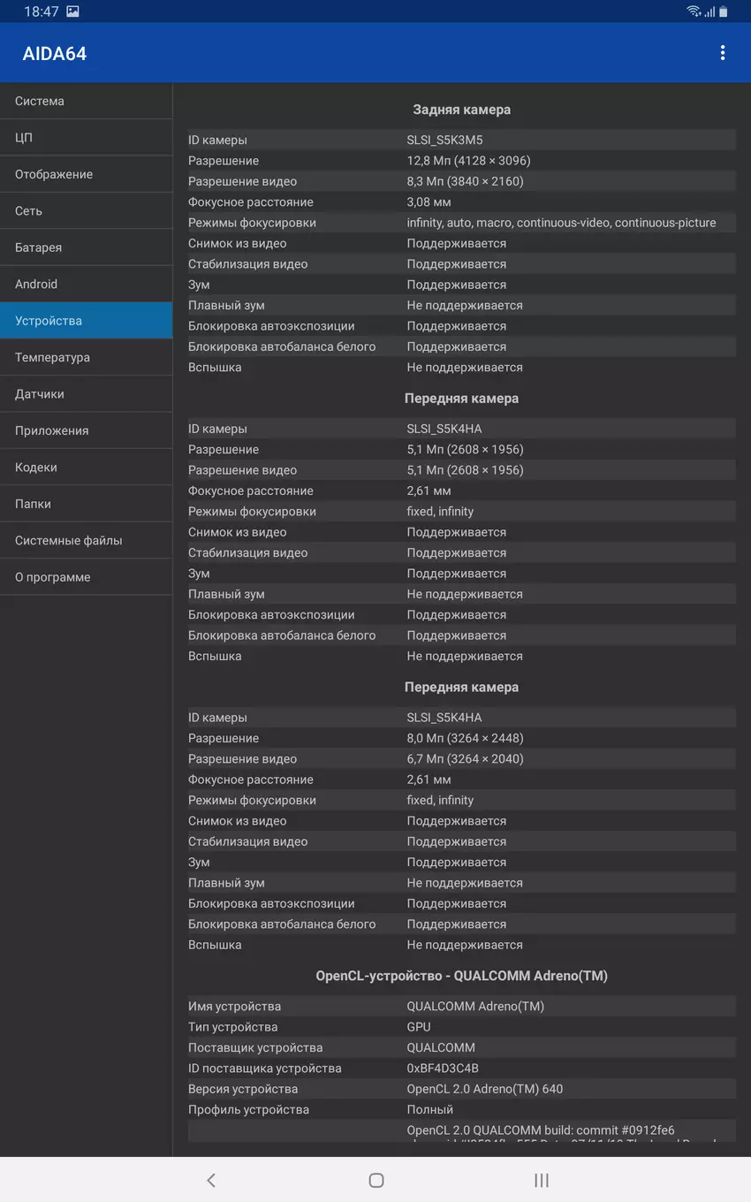Open the Система section
Screen dimensions: 751x1202
pyautogui.click(x=86, y=101)
